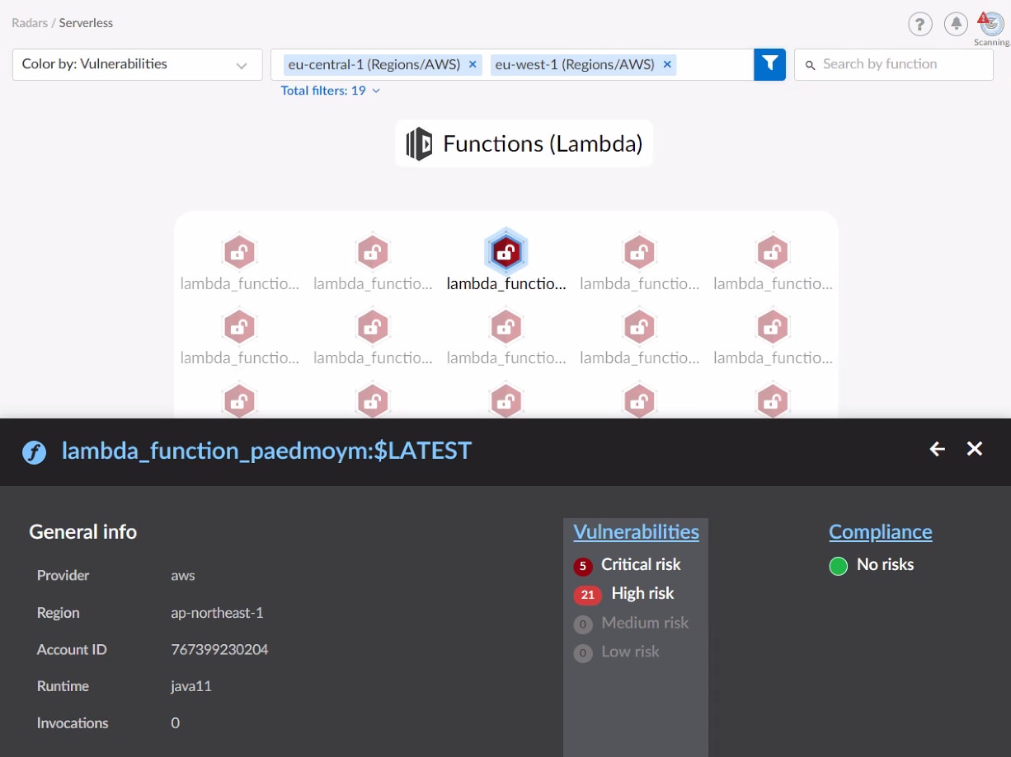This screenshot has height=757, width=1011.
Task: Expand the Total filters: 19 list
Action: tap(330, 91)
